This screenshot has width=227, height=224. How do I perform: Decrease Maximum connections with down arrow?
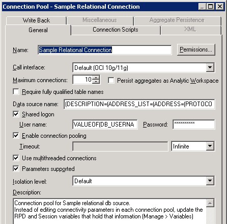tap(96, 82)
